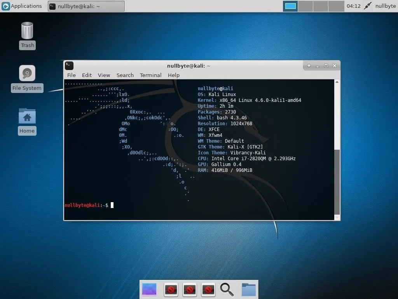Switch to the second workspace
Viewport: 398px width, 299px height.
tap(305, 6)
